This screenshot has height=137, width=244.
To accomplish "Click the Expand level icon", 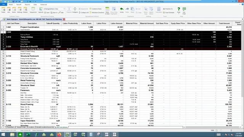I will (x=69, y=10).
